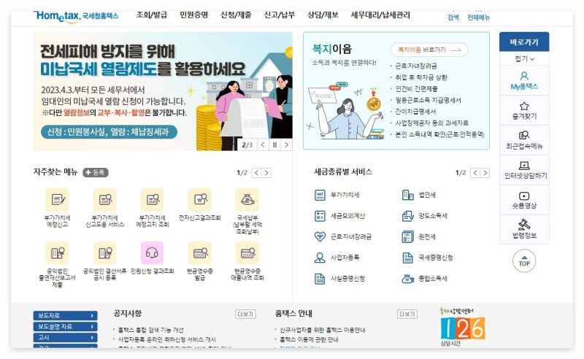Click the 미납국세 열람제도 banner image
Viewport: 584px width, 359px height.
pyautogui.click(x=163, y=91)
